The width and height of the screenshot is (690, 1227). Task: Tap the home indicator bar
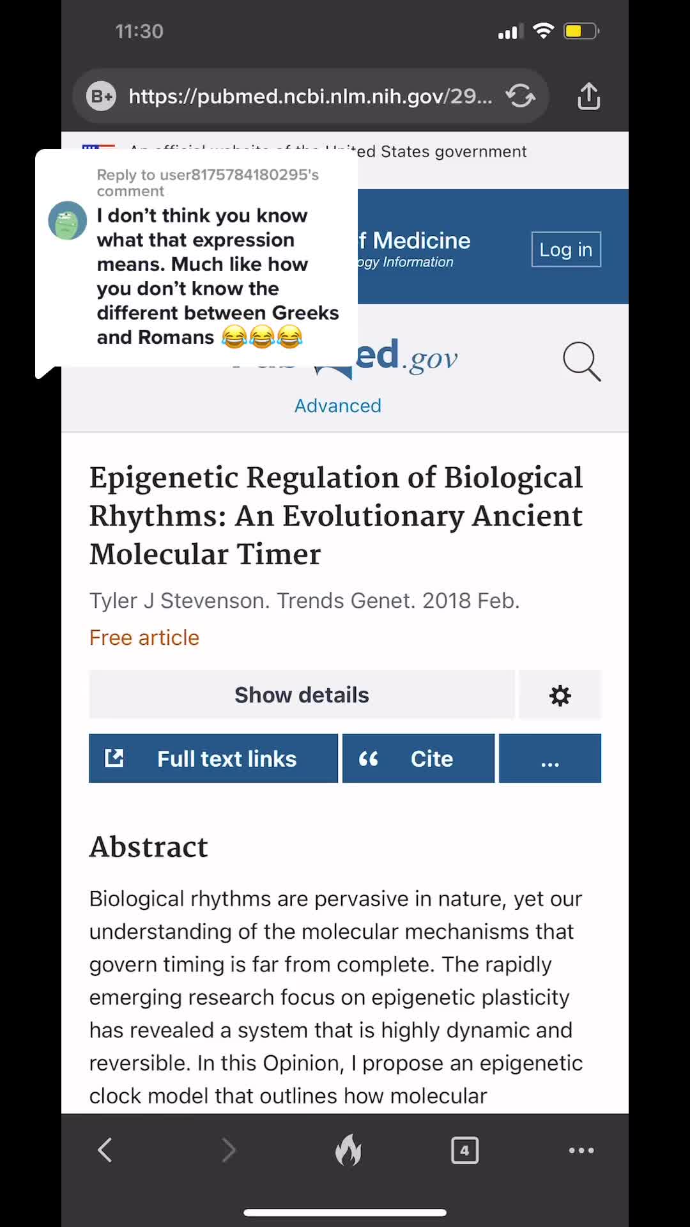(345, 1212)
